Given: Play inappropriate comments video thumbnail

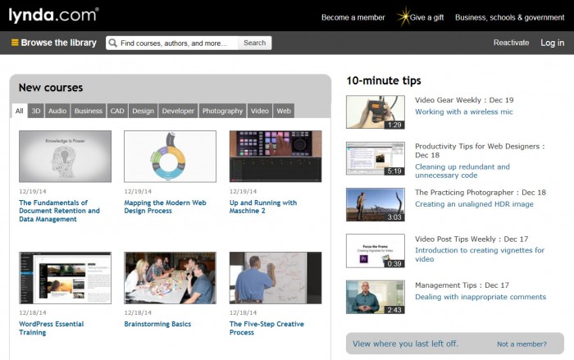Looking at the screenshot, I should 376,297.
